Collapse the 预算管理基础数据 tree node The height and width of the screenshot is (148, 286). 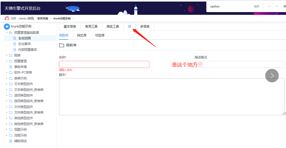(x=7, y=33)
